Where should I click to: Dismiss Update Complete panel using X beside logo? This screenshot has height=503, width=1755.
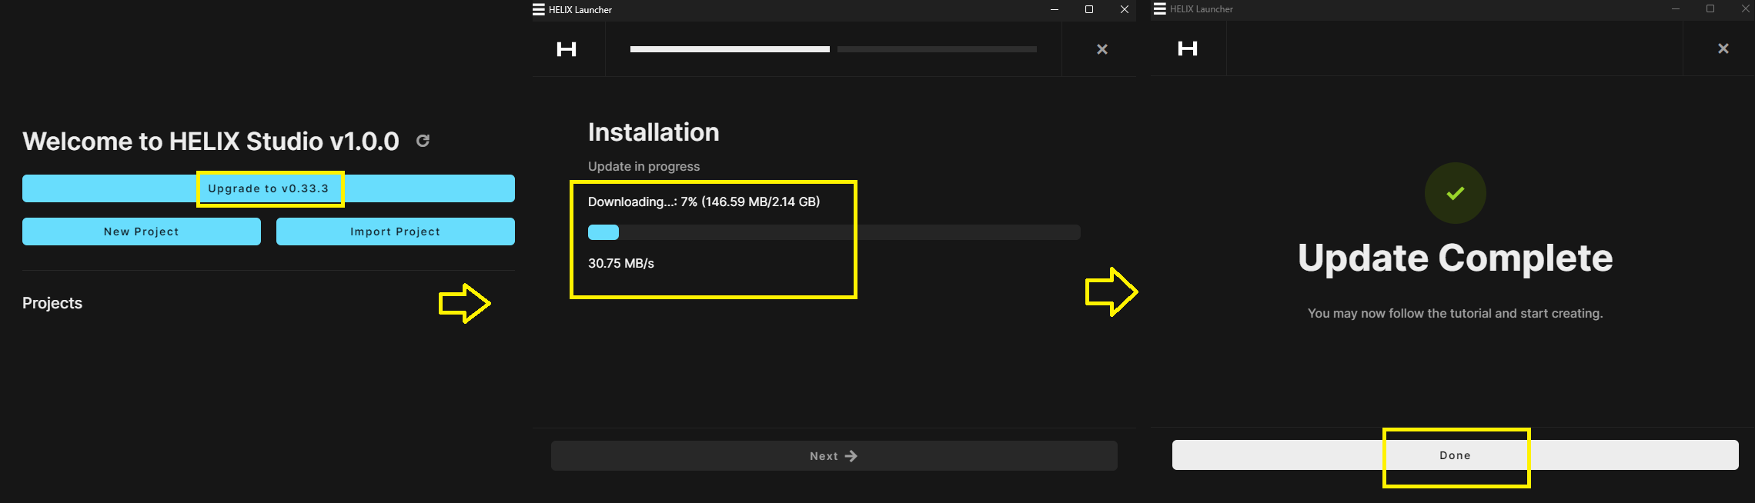[x=1723, y=48]
